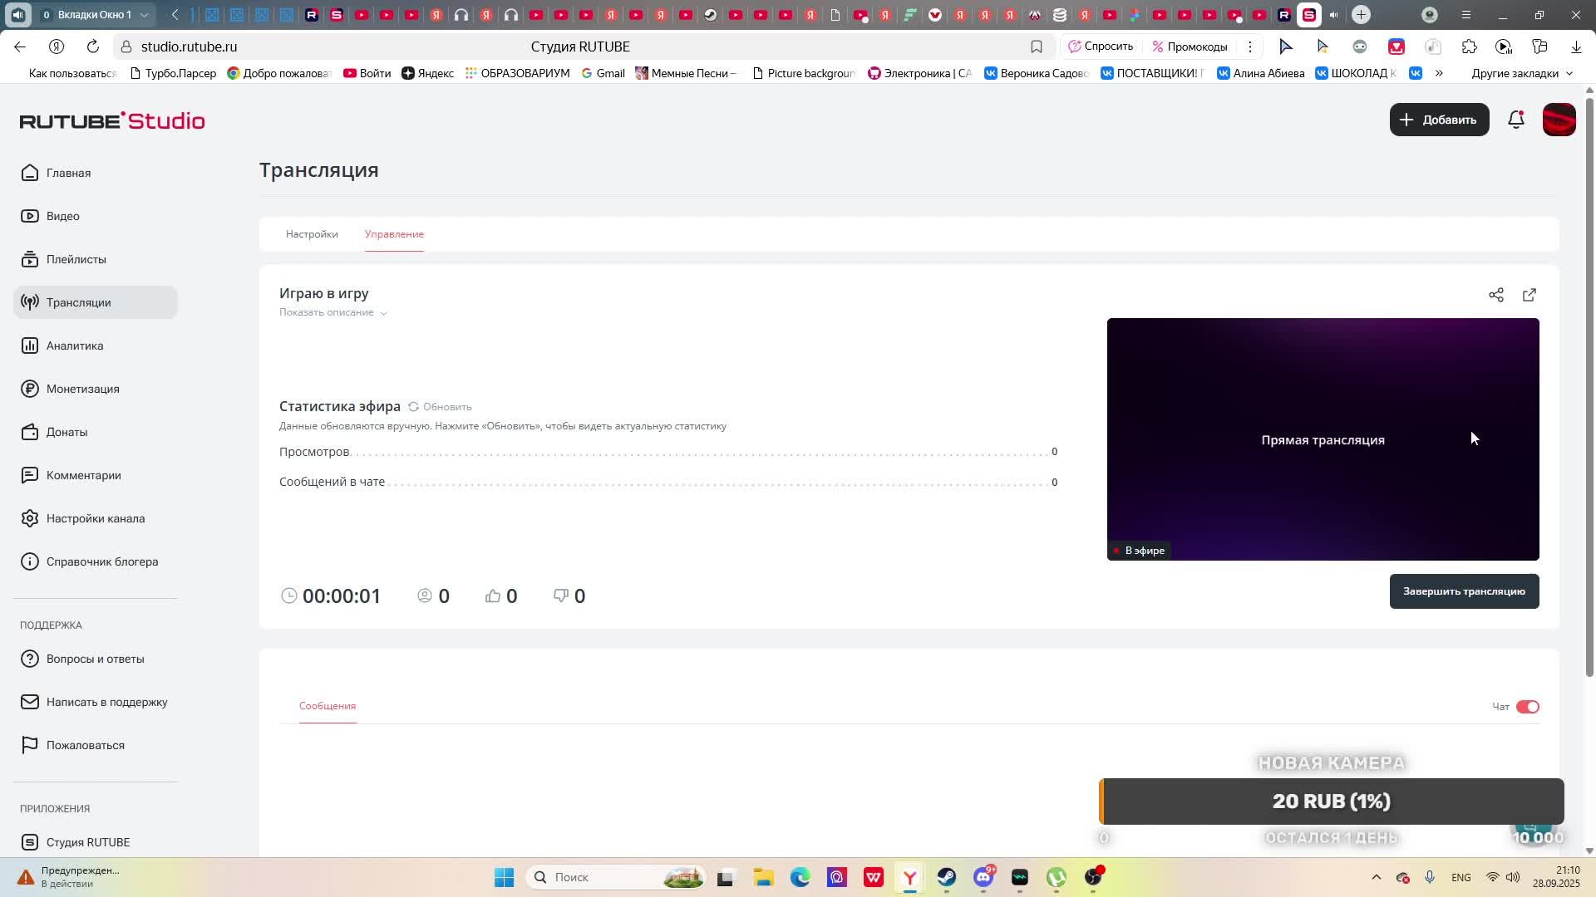Image resolution: width=1596 pixels, height=897 pixels.
Task: Click Завершить трансляцию button
Action: [x=1463, y=591]
